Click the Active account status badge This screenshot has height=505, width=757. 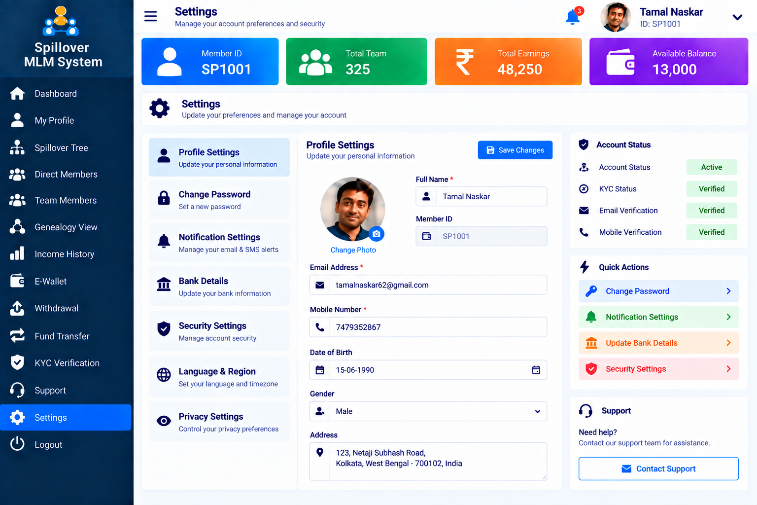point(712,167)
